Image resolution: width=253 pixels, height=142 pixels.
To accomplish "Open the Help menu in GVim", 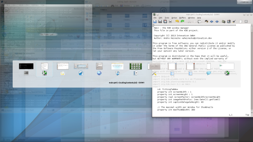I will point(199,18).
